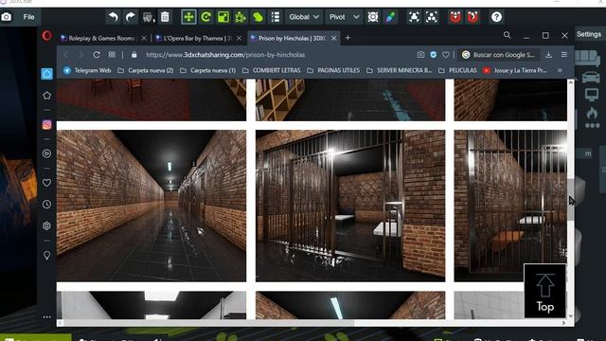Screen dimensions: 606x341
Task: Open sidebar history clock icon
Action: 46,205
